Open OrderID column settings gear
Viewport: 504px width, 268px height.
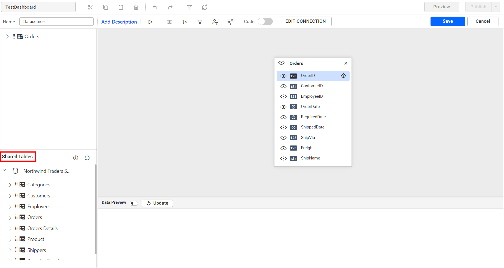pos(343,76)
